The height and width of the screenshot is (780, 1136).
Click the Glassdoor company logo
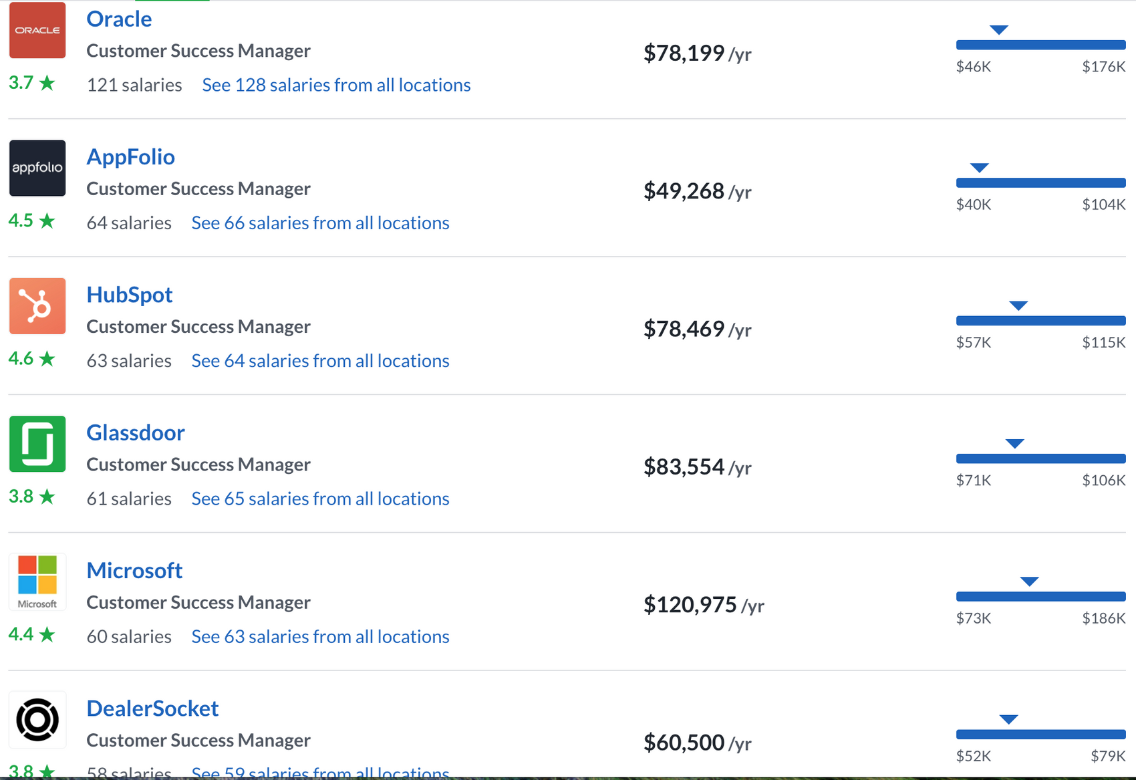[x=37, y=444]
